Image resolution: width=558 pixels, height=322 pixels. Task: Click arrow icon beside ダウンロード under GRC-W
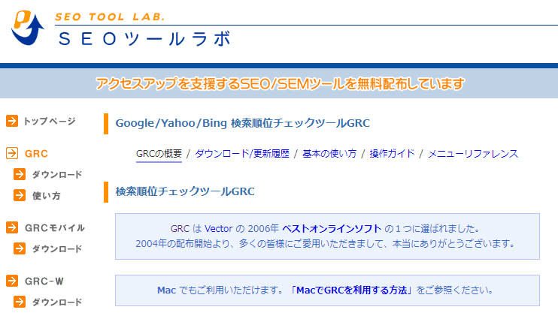pyautogui.click(x=20, y=302)
